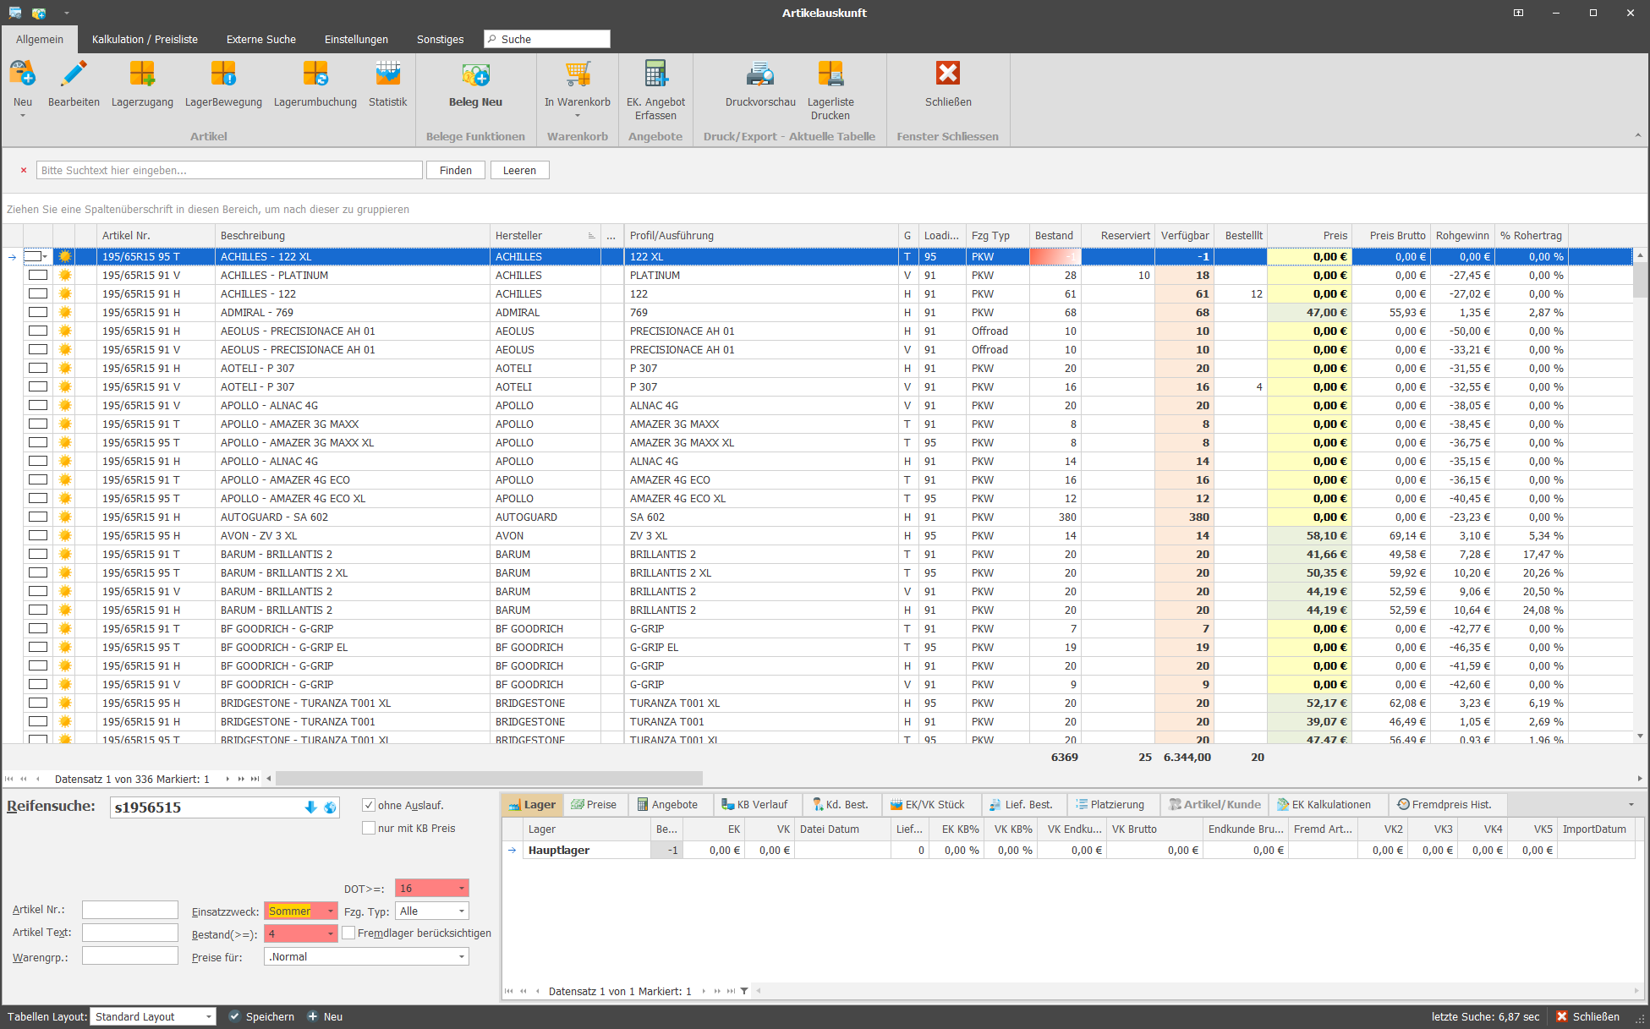Click the filter icon in the Lager detail navigator
Image resolution: width=1650 pixels, height=1029 pixels.
744,991
